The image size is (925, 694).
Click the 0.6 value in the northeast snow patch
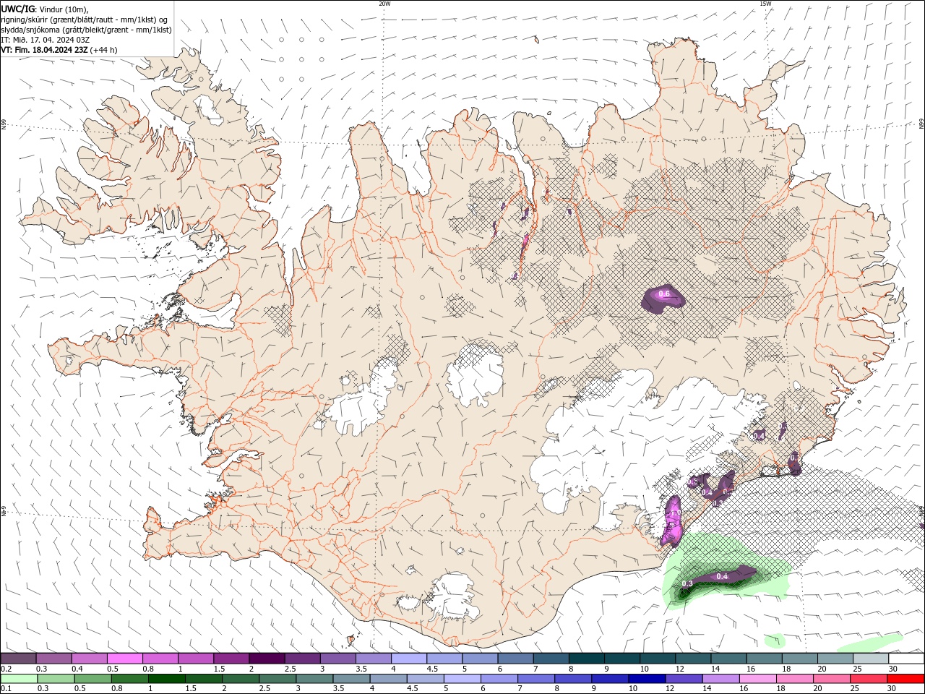(x=664, y=294)
